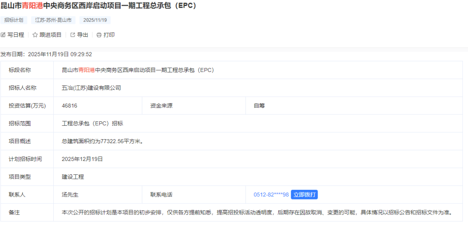Click the 写日程 text label
The width and height of the screenshot is (468, 225).
[x=16, y=35]
